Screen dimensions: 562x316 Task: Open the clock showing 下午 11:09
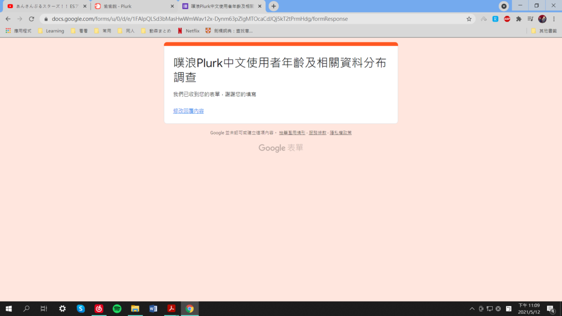[529, 309]
